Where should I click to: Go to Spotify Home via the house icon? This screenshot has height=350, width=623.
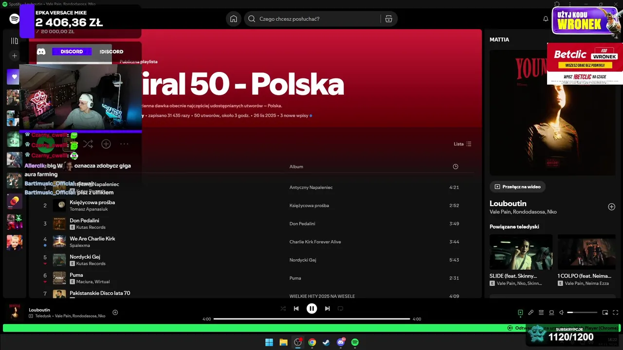(234, 19)
